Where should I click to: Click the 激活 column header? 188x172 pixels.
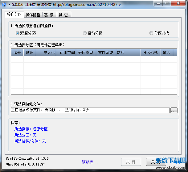[x=167, y=52]
